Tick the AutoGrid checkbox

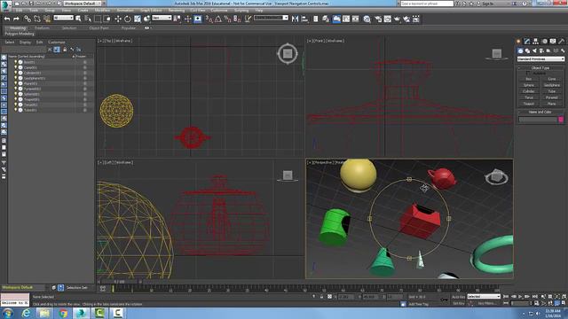528,73
